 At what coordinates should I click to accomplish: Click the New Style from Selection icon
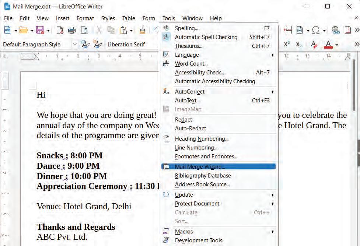97,44
